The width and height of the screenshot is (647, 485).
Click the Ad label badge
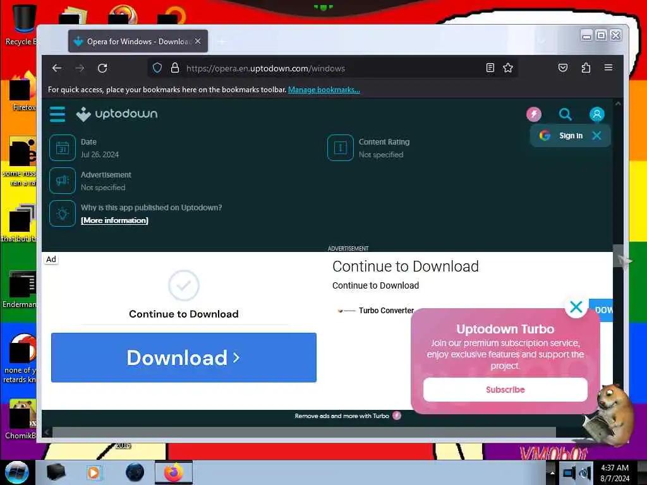(51, 260)
